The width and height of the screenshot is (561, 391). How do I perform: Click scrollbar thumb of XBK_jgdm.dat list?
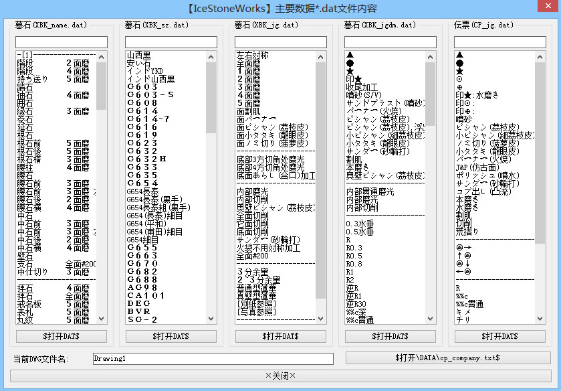pos(431,94)
